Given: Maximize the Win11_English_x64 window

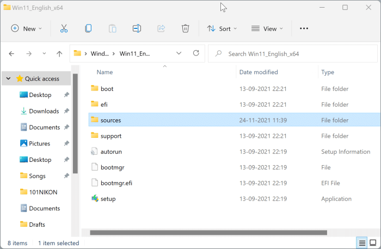Looking at the screenshot, I should click(x=345, y=7).
